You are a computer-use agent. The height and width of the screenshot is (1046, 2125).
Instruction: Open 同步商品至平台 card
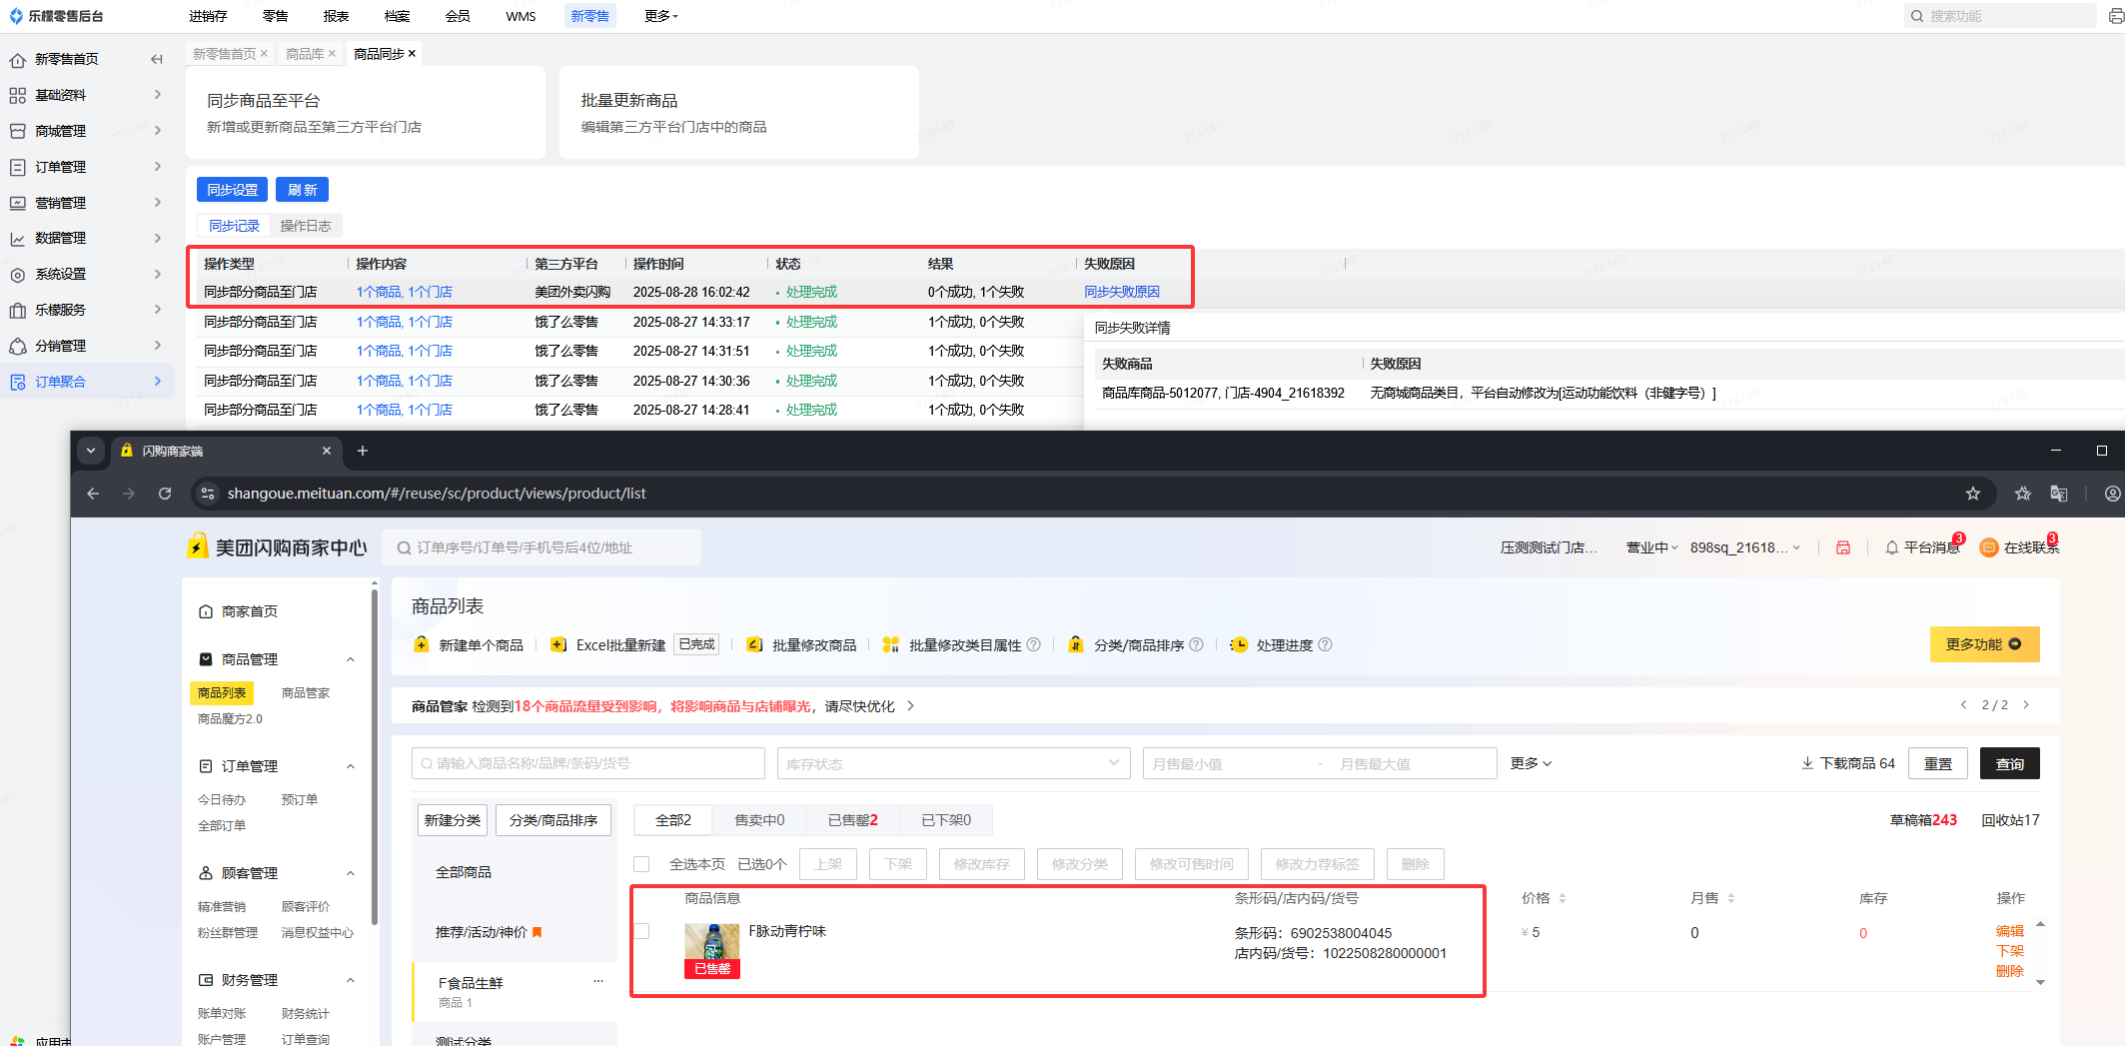(365, 112)
